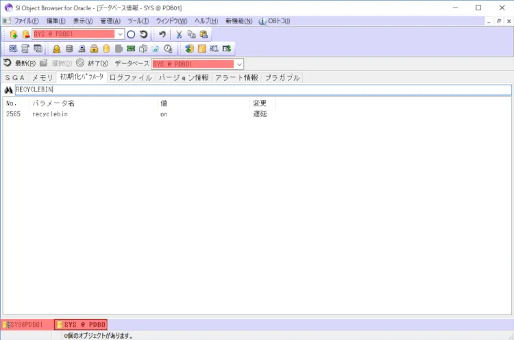Click the 選択(D) button
514x340 pixels.
[x=56, y=63]
